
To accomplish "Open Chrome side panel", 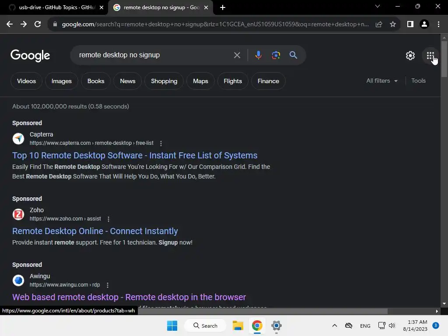I will pos(410,24).
